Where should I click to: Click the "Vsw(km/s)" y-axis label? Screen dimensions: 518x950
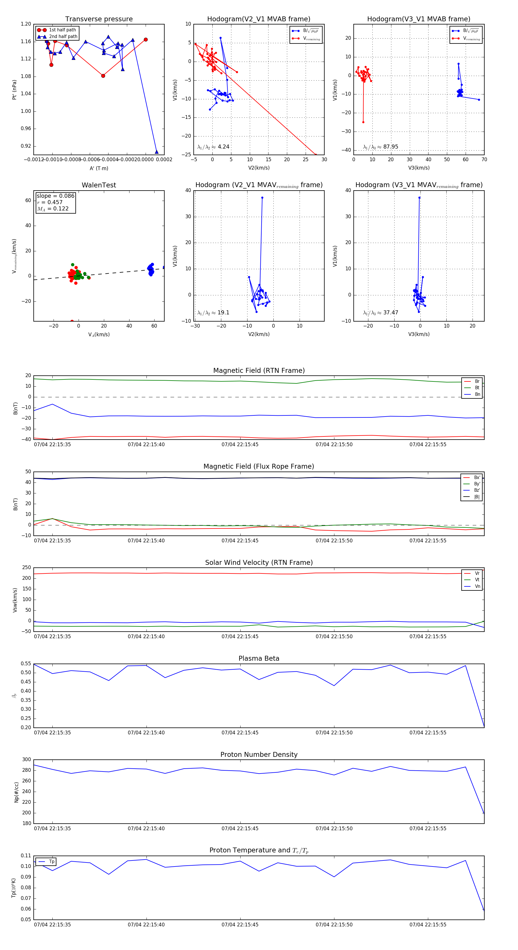click(x=15, y=600)
